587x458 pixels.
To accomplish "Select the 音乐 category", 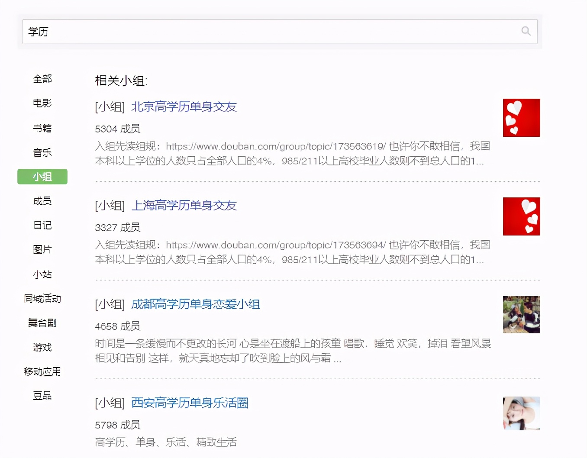I will point(42,152).
